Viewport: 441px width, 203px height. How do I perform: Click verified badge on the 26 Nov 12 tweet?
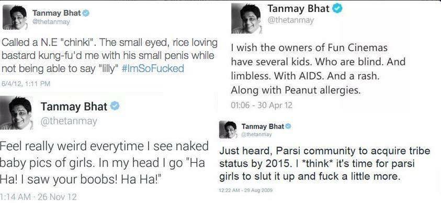[x=115, y=106]
